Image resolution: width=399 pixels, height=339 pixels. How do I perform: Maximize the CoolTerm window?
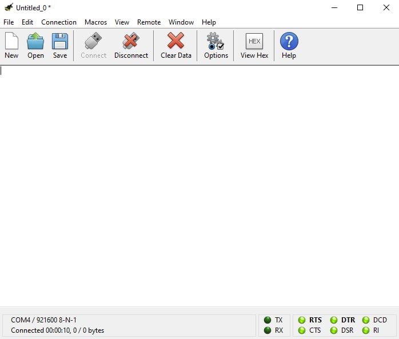point(360,7)
